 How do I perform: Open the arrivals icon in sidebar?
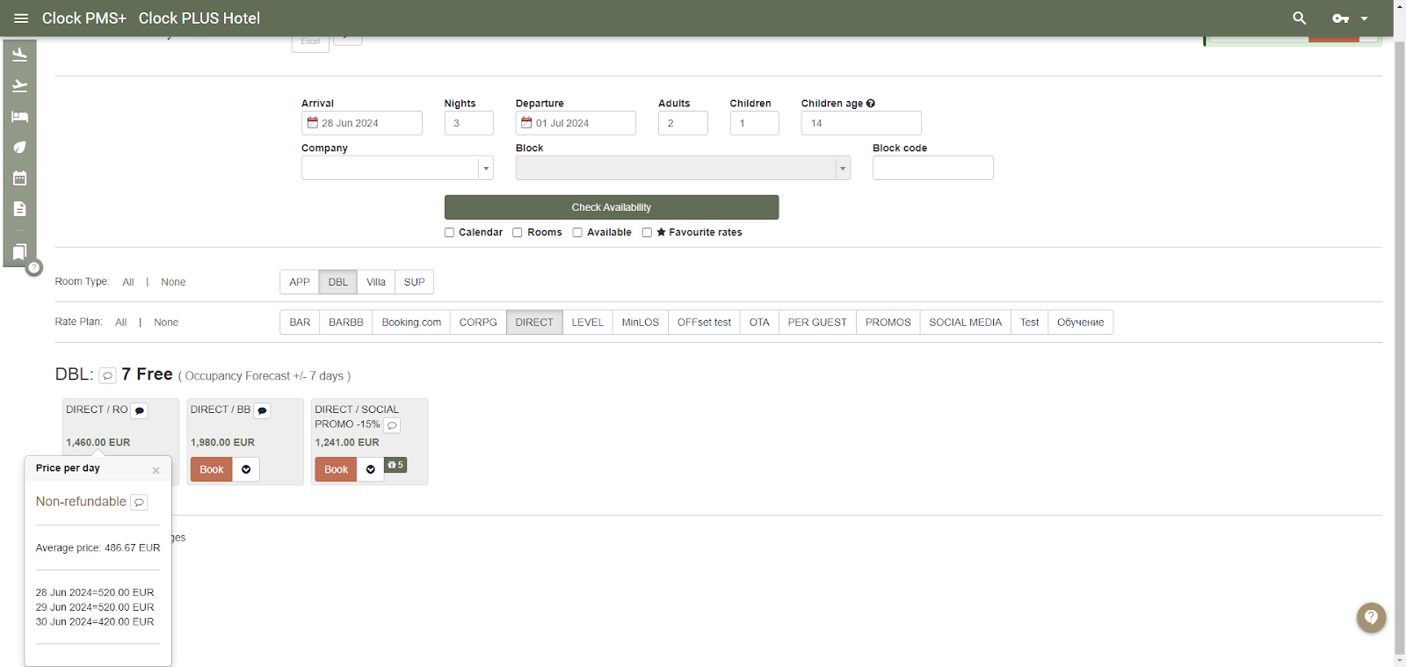coord(19,55)
